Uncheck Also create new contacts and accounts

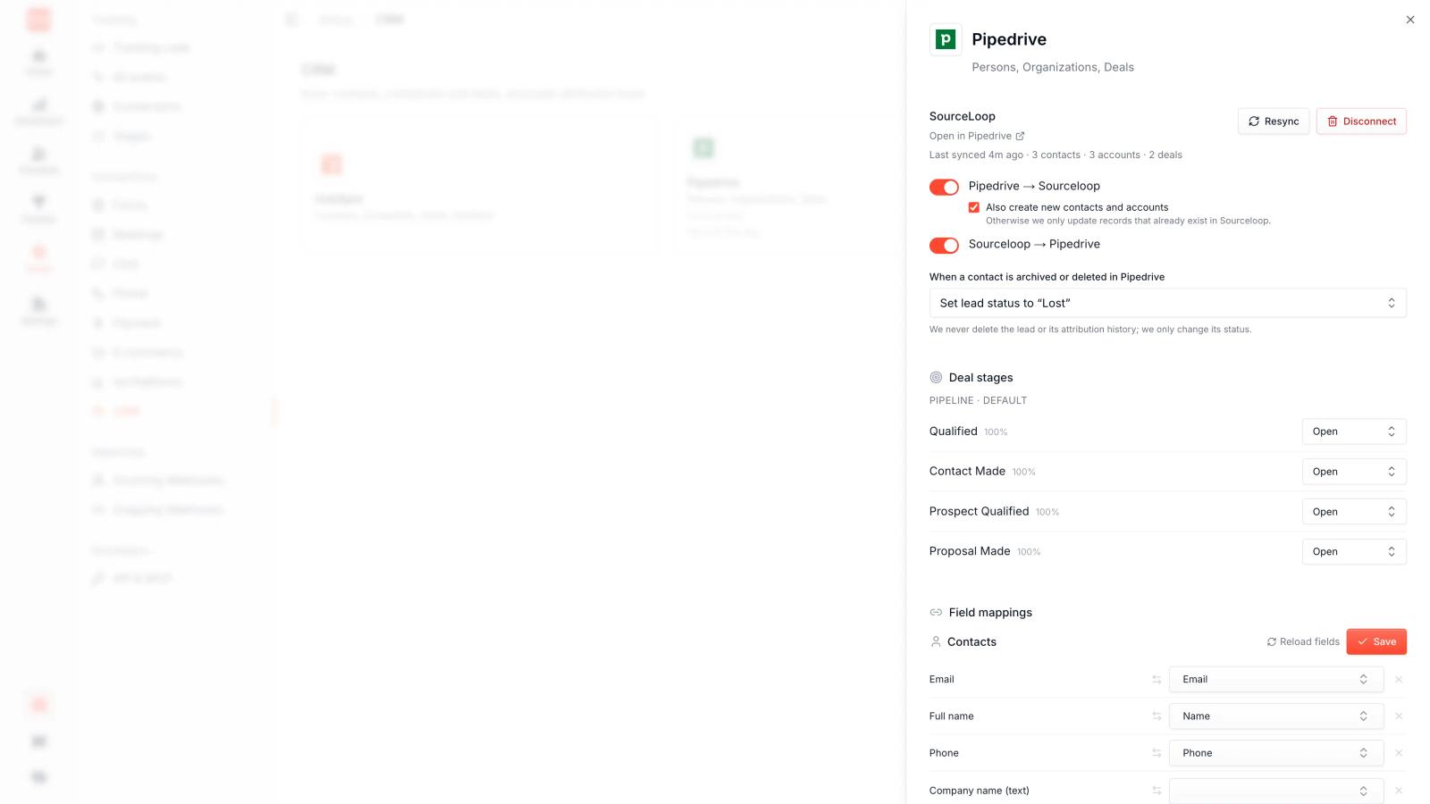click(x=974, y=207)
